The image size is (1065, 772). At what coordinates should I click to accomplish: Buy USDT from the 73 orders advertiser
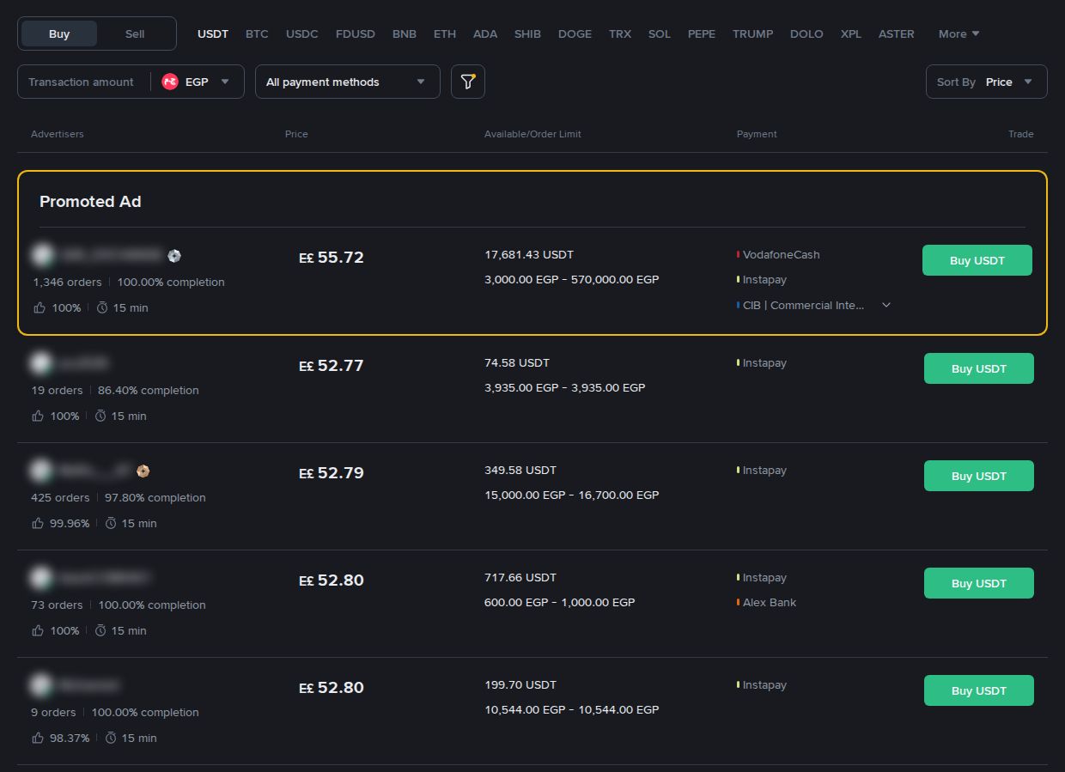(979, 583)
